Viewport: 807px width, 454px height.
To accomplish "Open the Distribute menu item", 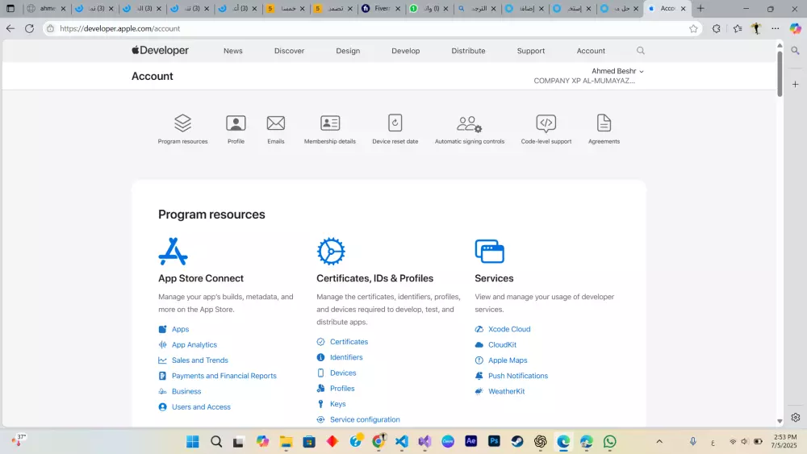I will tap(468, 51).
